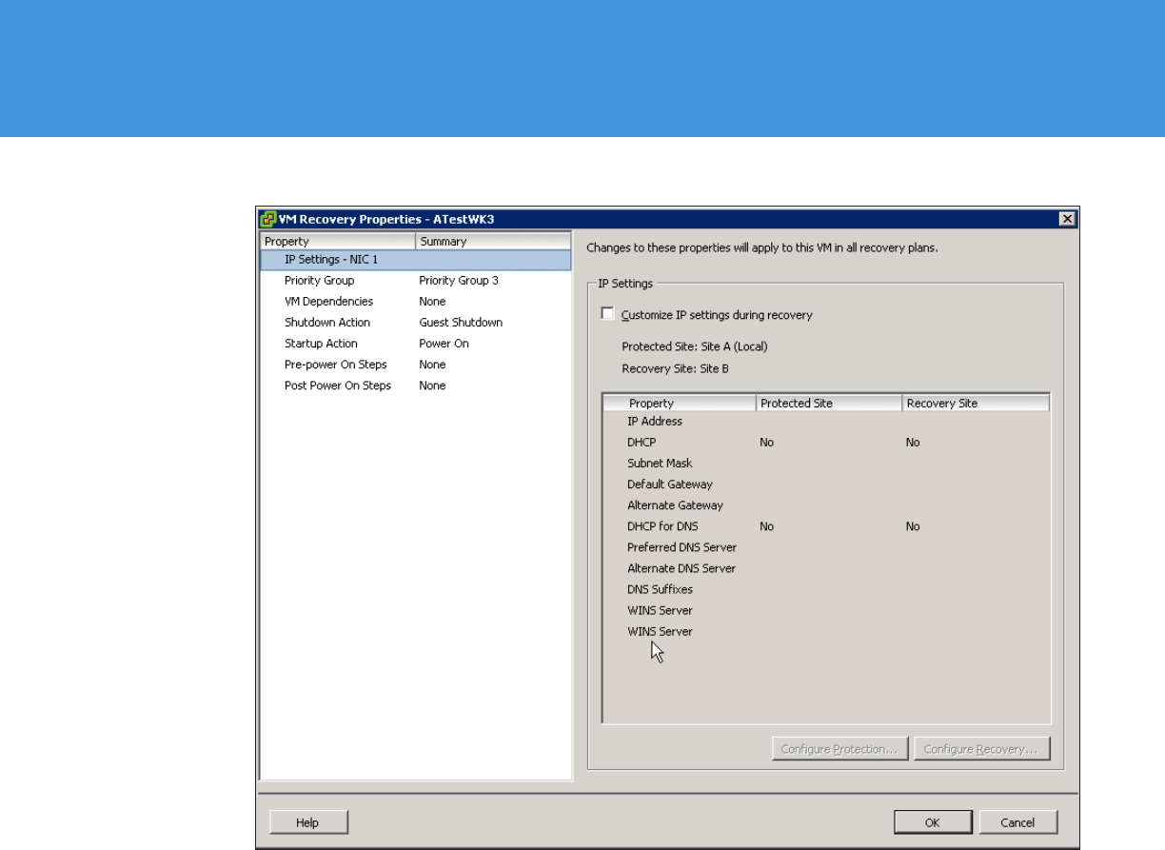Click the Summary column header

493,242
